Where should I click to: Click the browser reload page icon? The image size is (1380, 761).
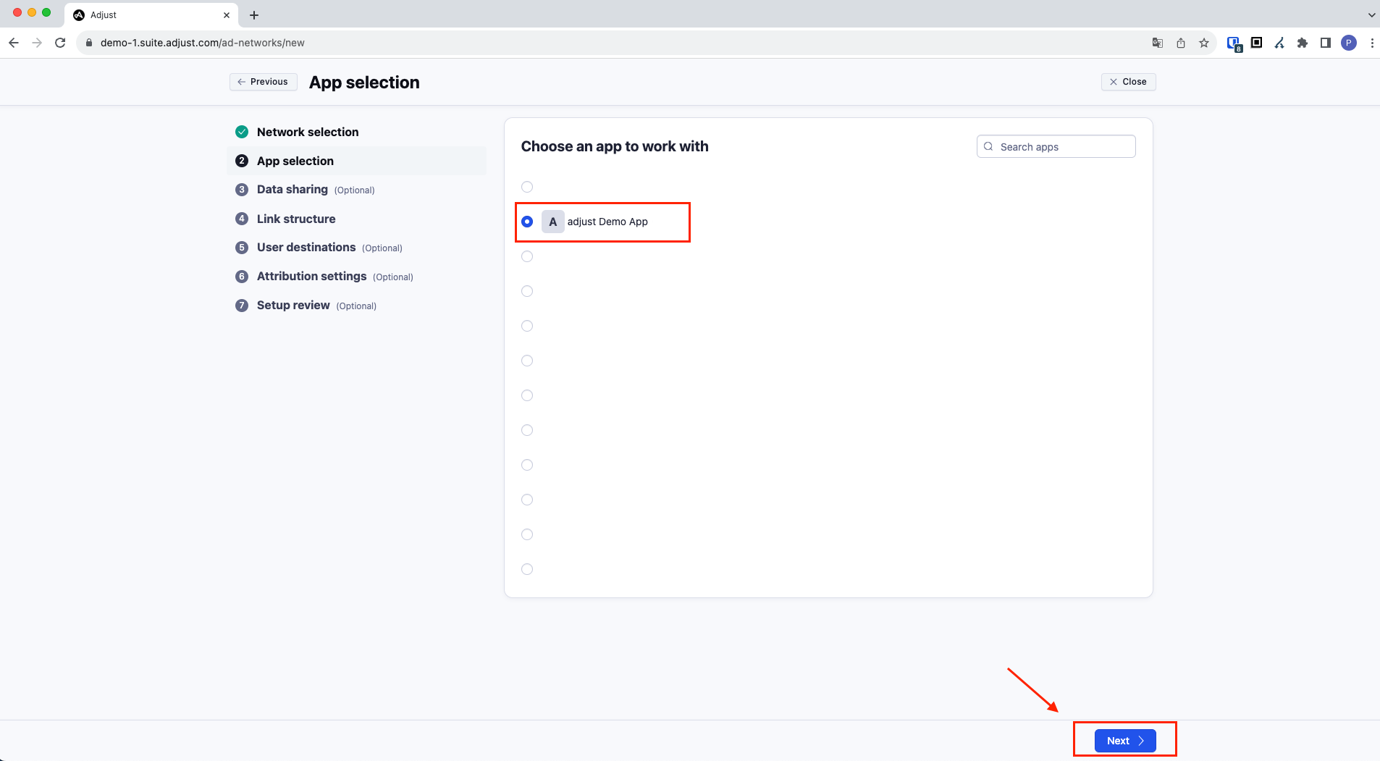60,43
